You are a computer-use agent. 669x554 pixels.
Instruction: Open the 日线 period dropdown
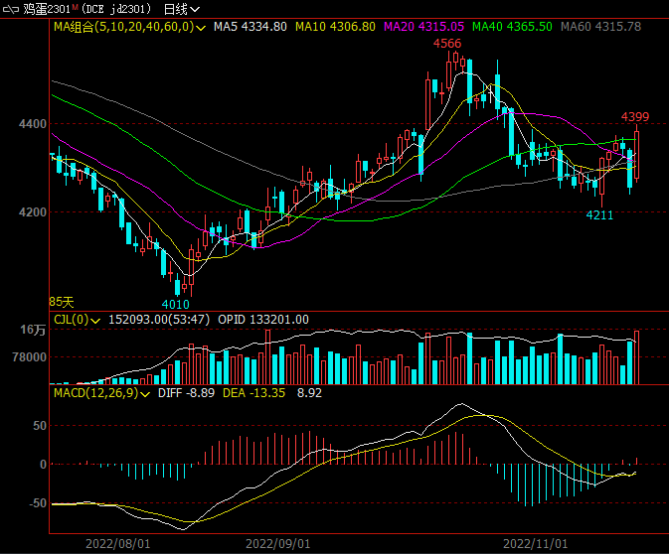[179, 9]
